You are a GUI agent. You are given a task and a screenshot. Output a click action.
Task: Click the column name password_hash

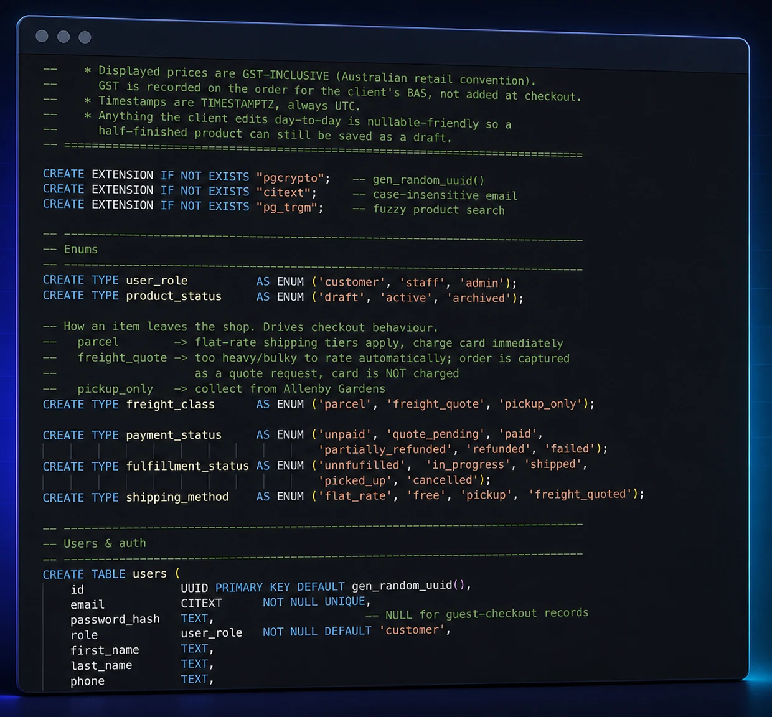[x=115, y=620]
